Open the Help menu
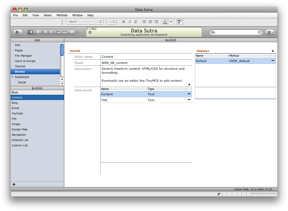The width and height of the screenshot is (288, 211). 90,15
